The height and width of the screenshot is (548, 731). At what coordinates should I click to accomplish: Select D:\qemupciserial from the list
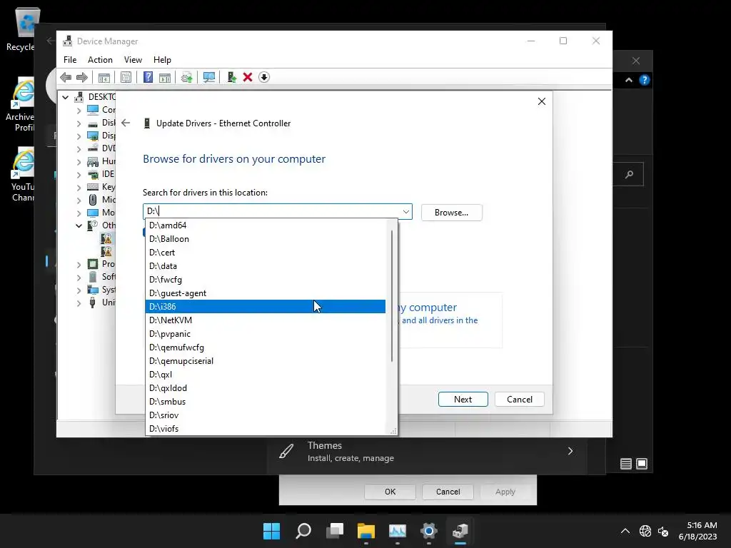[x=266, y=360]
